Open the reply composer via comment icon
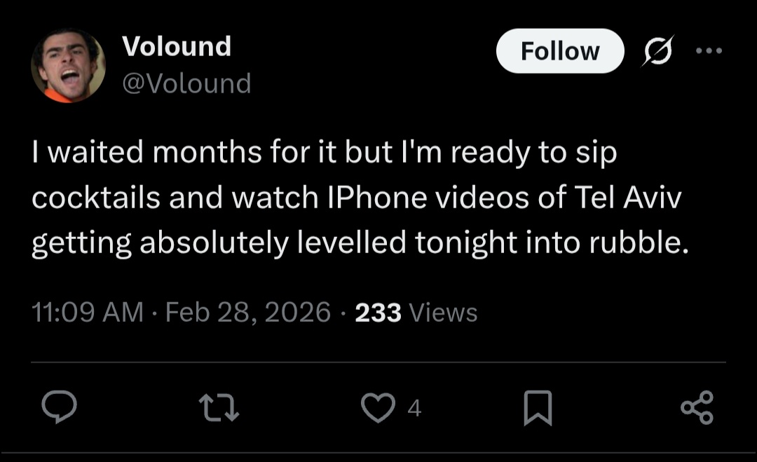 point(60,407)
